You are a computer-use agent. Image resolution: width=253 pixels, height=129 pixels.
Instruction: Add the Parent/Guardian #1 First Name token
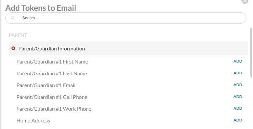[238, 61]
